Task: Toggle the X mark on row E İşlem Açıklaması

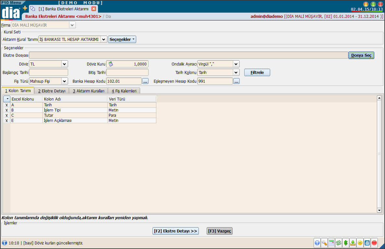Action: (x=6, y=121)
